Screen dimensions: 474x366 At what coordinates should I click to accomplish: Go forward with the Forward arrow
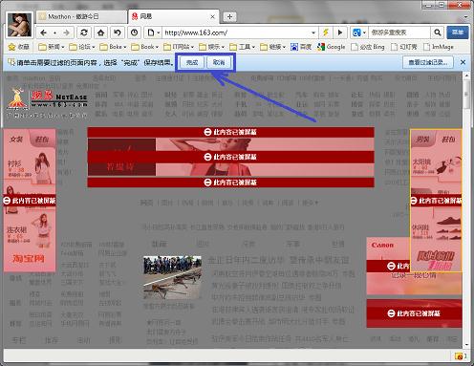pos(66,32)
